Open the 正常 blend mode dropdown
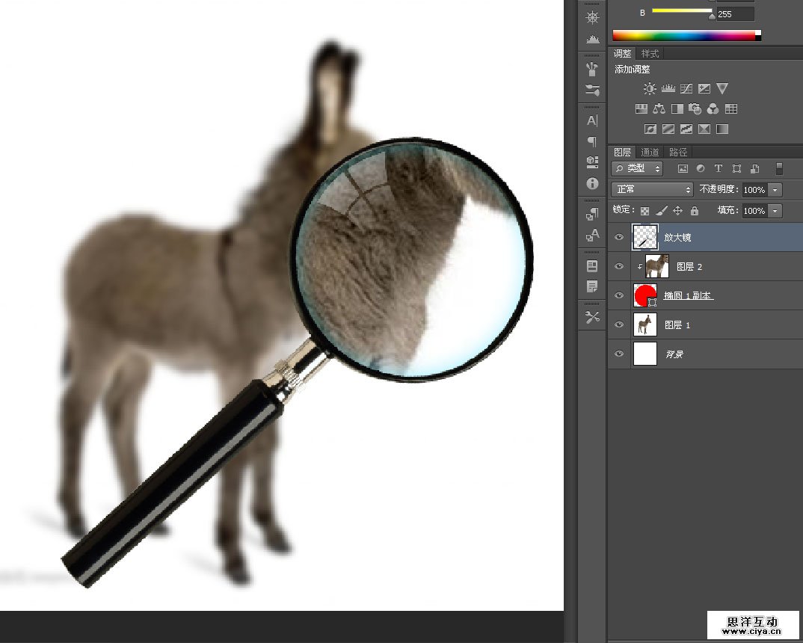This screenshot has height=643, width=803. [x=652, y=190]
